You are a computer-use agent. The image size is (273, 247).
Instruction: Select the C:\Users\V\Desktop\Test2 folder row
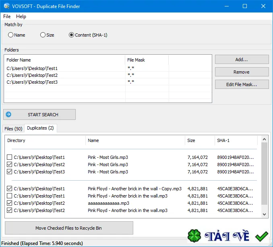(x=108, y=75)
